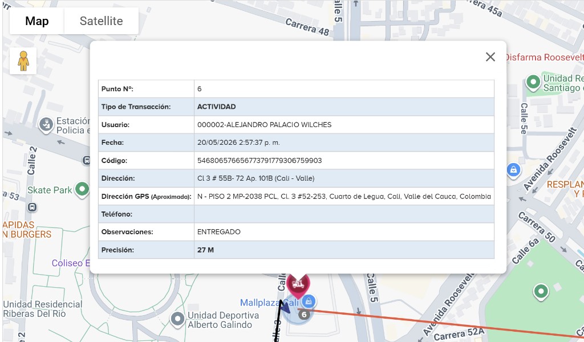Select the 27 M precision value
Image resolution: width=584 pixels, height=342 pixels.
pos(205,250)
